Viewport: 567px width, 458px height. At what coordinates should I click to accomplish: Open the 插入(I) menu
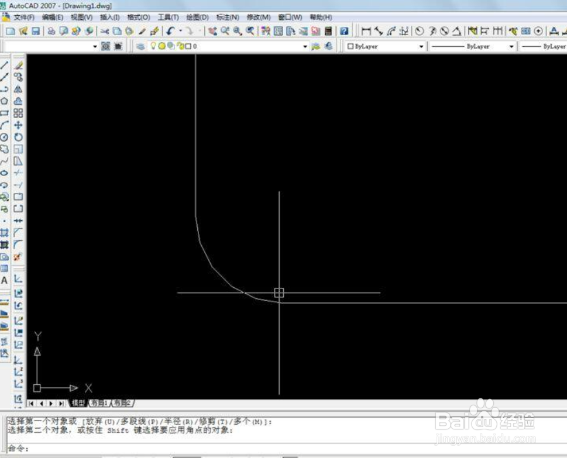tap(109, 18)
